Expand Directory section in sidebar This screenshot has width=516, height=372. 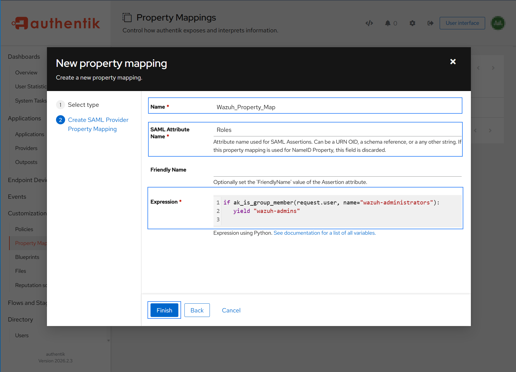pos(20,319)
